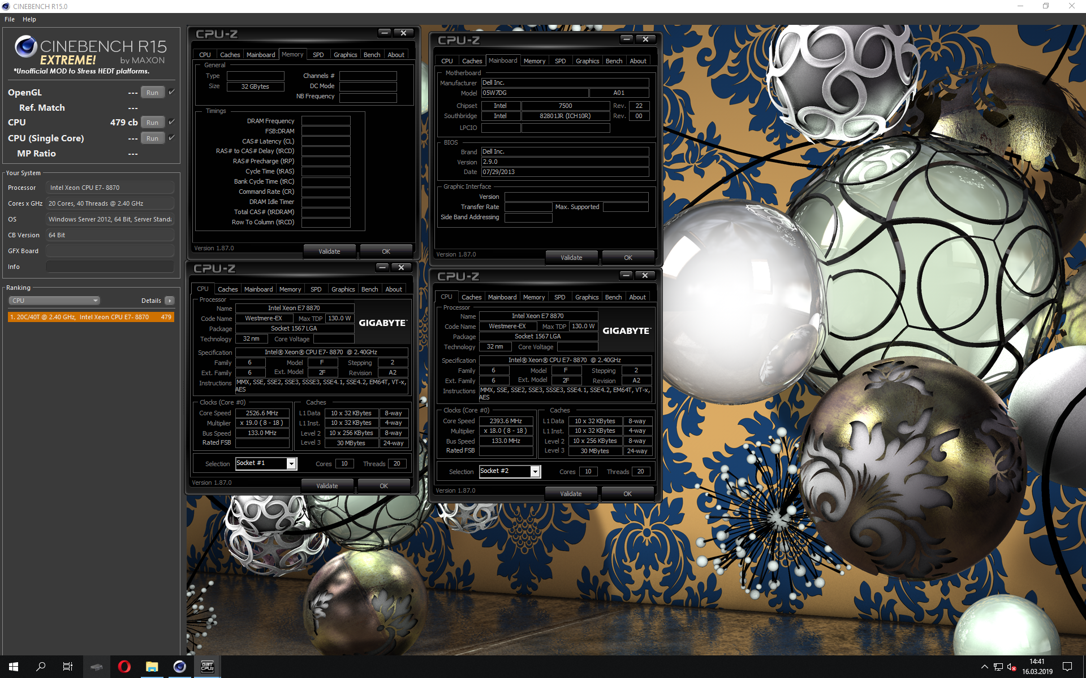Open About tab in Socket #2 CPU-Z window
The height and width of the screenshot is (678, 1086).
(637, 297)
